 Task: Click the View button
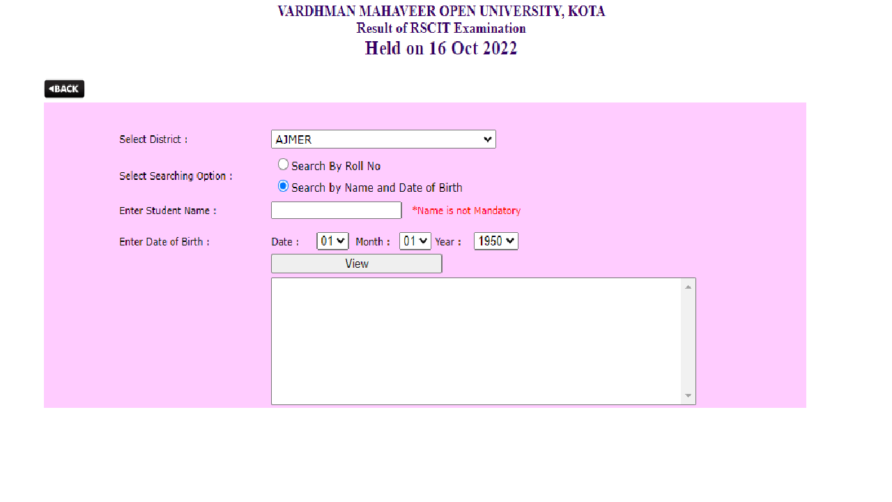356,264
